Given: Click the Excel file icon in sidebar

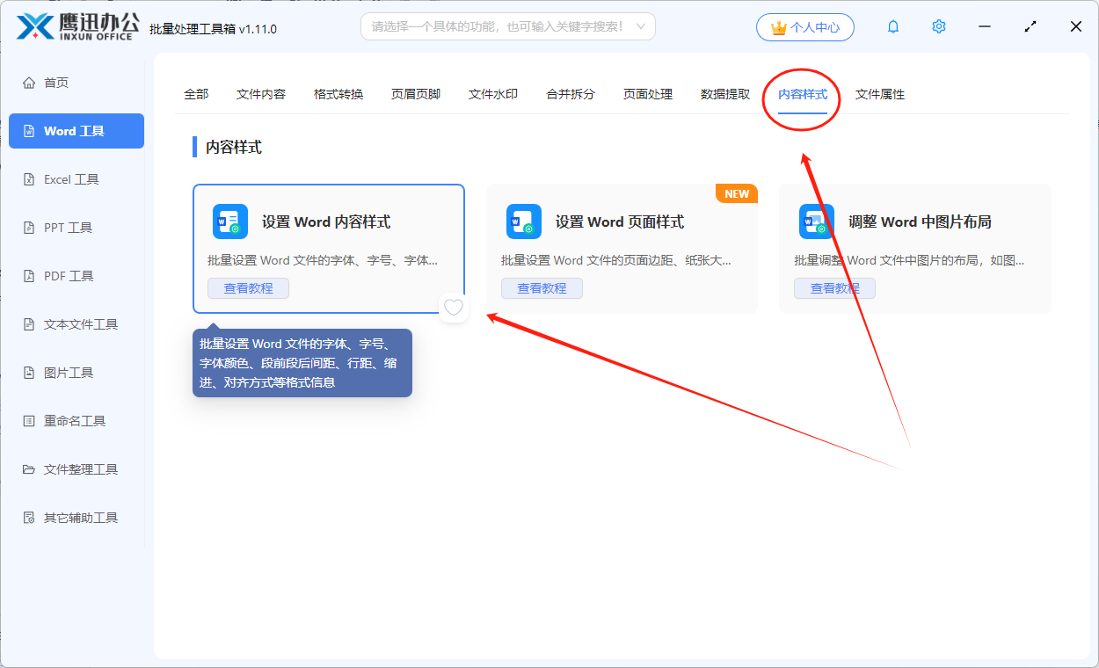Looking at the screenshot, I should (x=29, y=179).
